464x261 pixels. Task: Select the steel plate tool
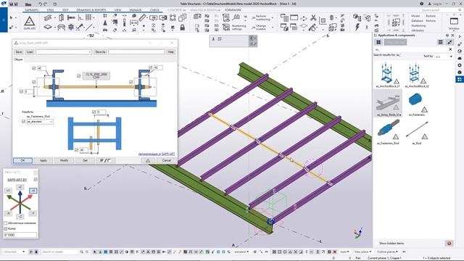tap(48, 28)
